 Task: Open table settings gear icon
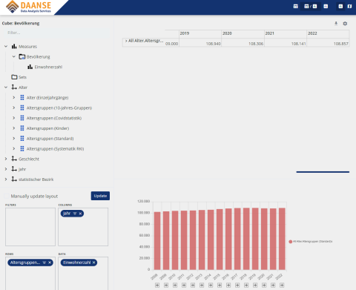coord(345,24)
